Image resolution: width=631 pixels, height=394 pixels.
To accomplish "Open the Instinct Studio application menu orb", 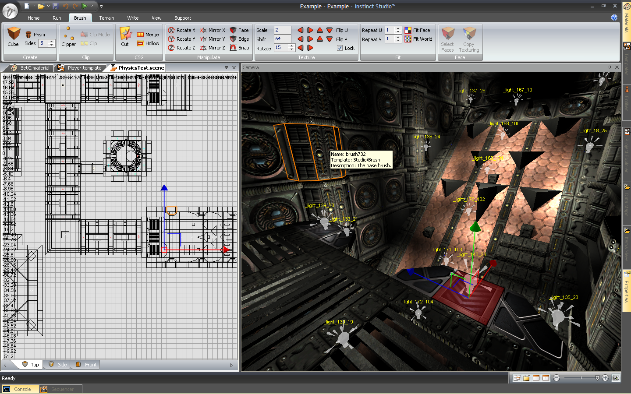I will point(10,11).
